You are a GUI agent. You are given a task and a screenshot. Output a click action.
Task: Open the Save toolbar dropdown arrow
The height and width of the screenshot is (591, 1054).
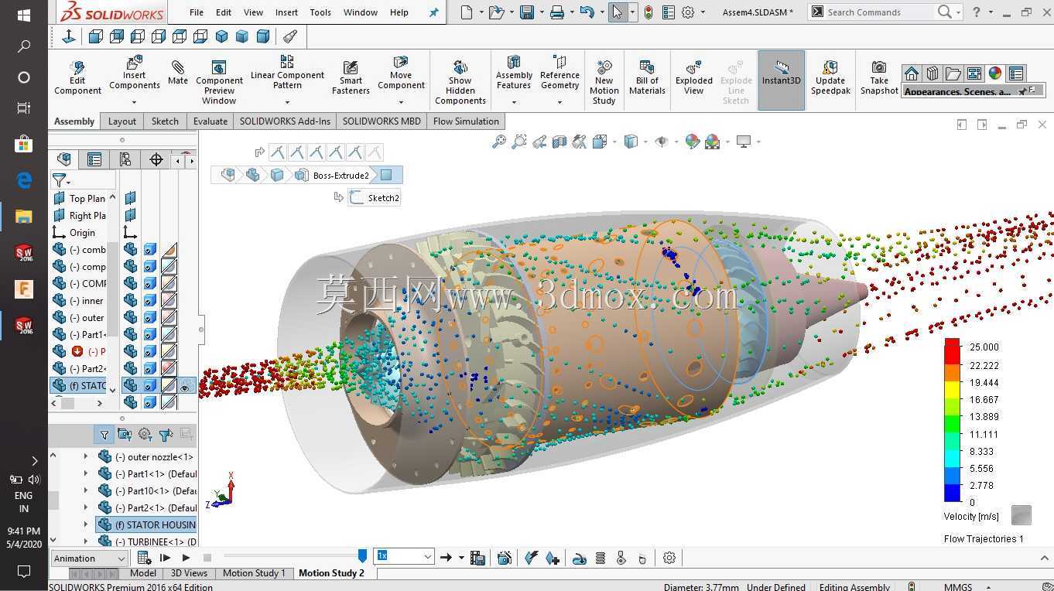pyautogui.click(x=541, y=12)
